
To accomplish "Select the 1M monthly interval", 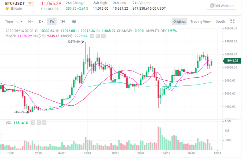I will click(x=62, y=21).
